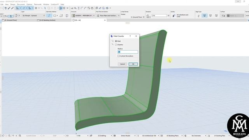249x140 pixels.
Task: Enable the Custom Resolution checkbox
Action: click(119, 56)
